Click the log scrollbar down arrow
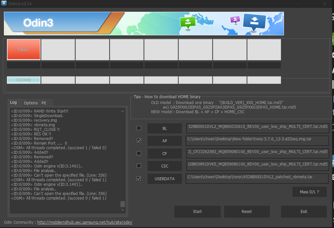The image size is (334, 228). pyautogui.click(x=122, y=210)
